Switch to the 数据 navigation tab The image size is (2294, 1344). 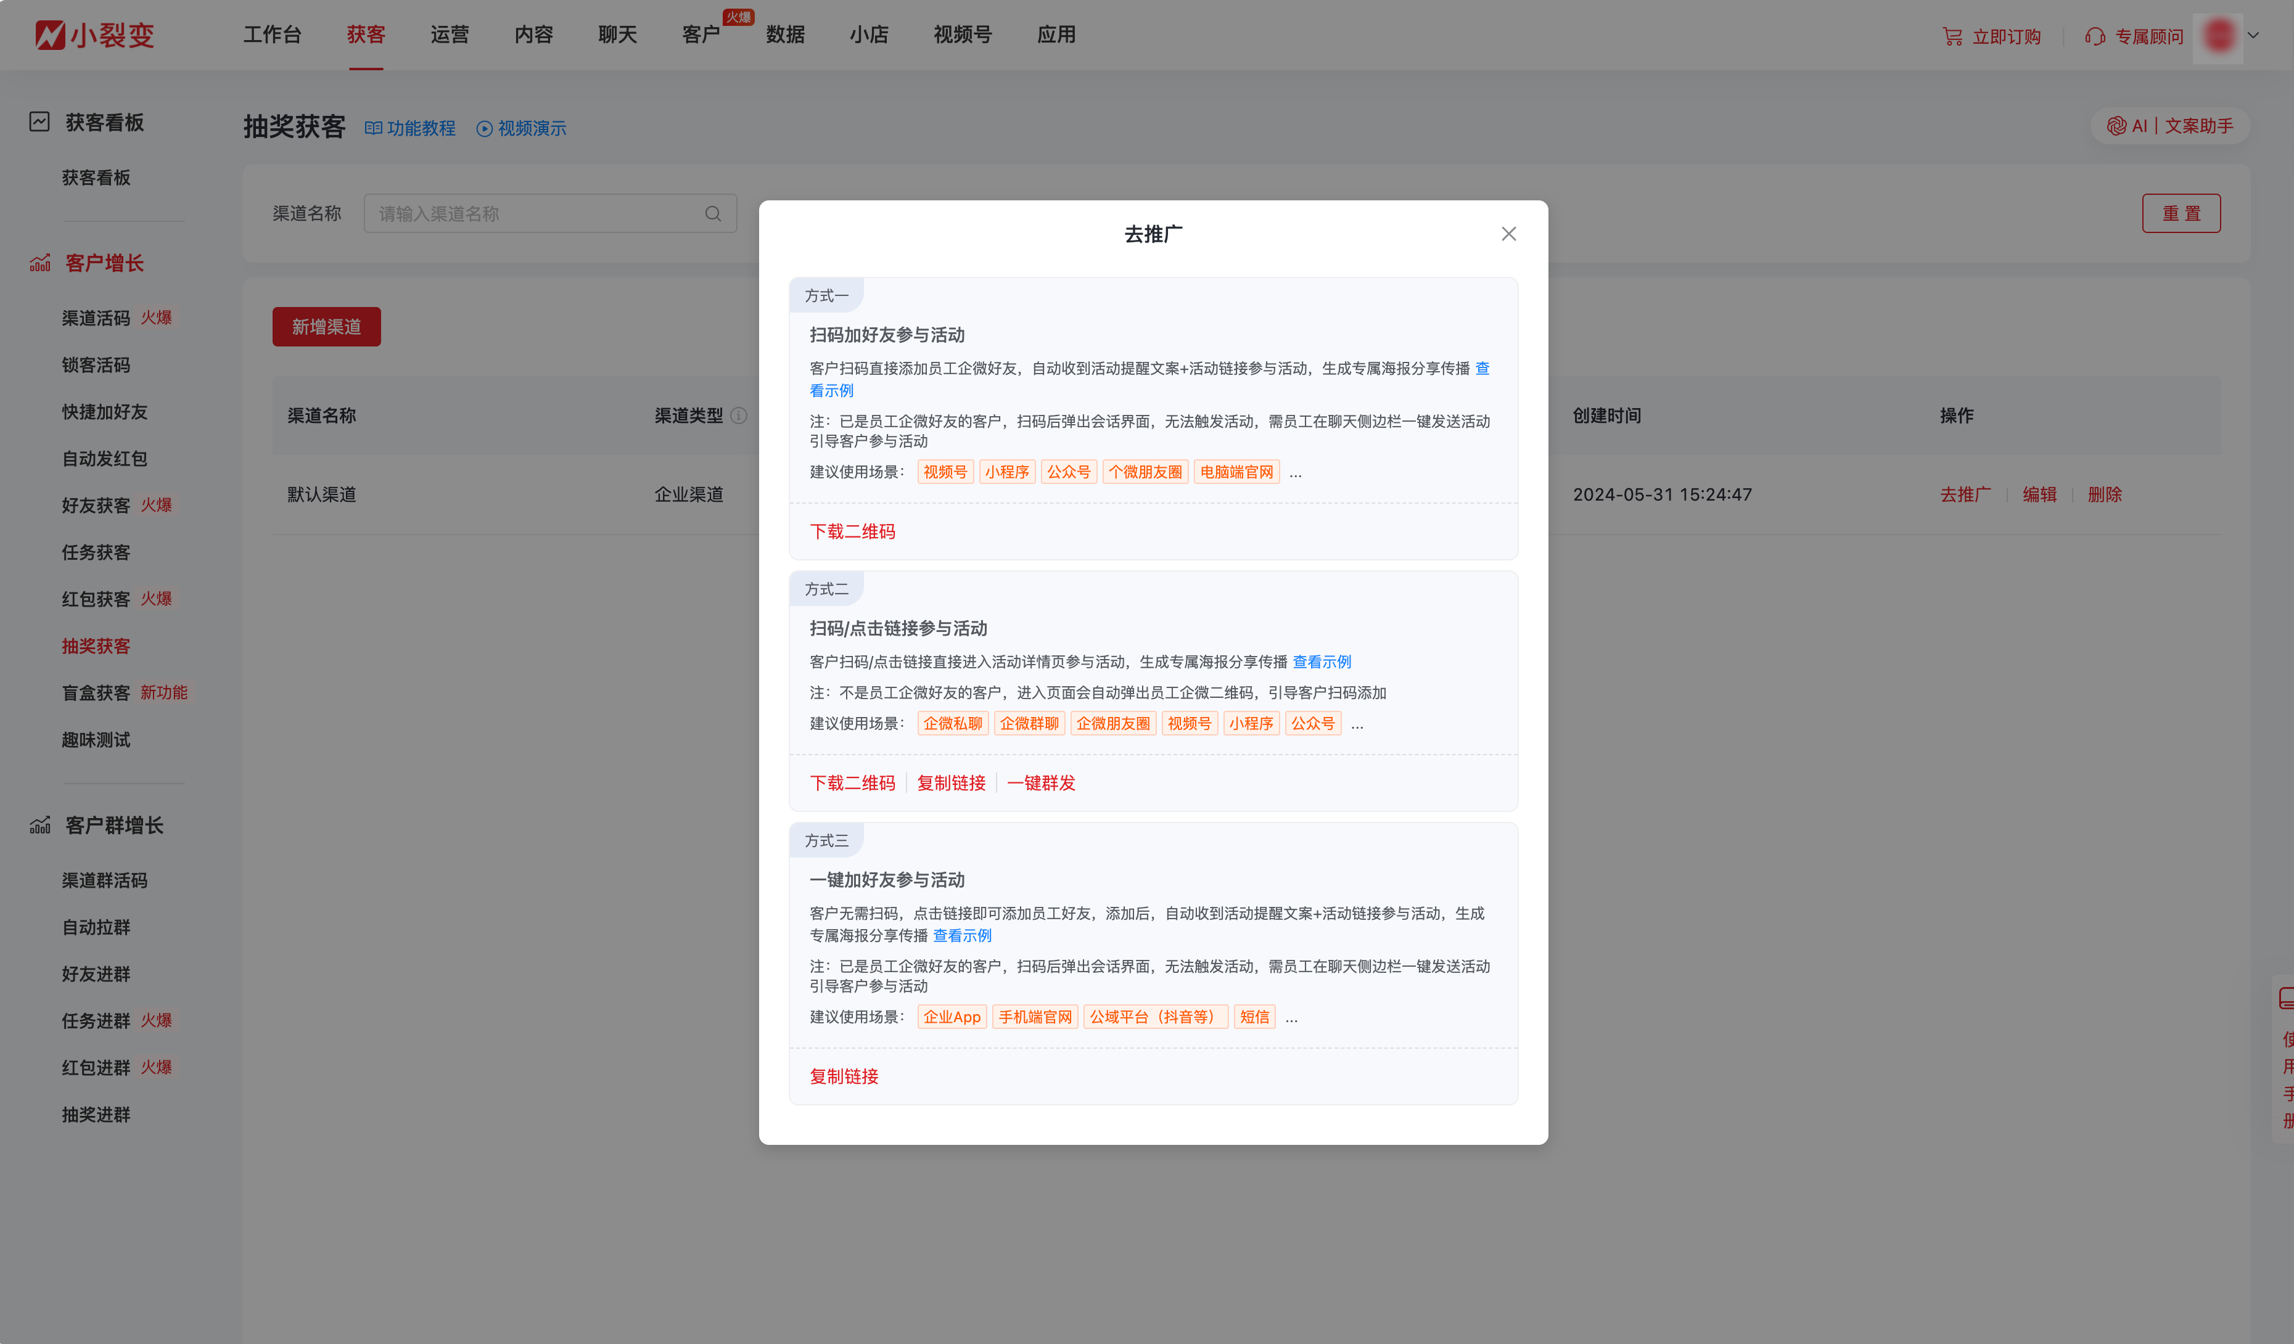click(x=786, y=35)
